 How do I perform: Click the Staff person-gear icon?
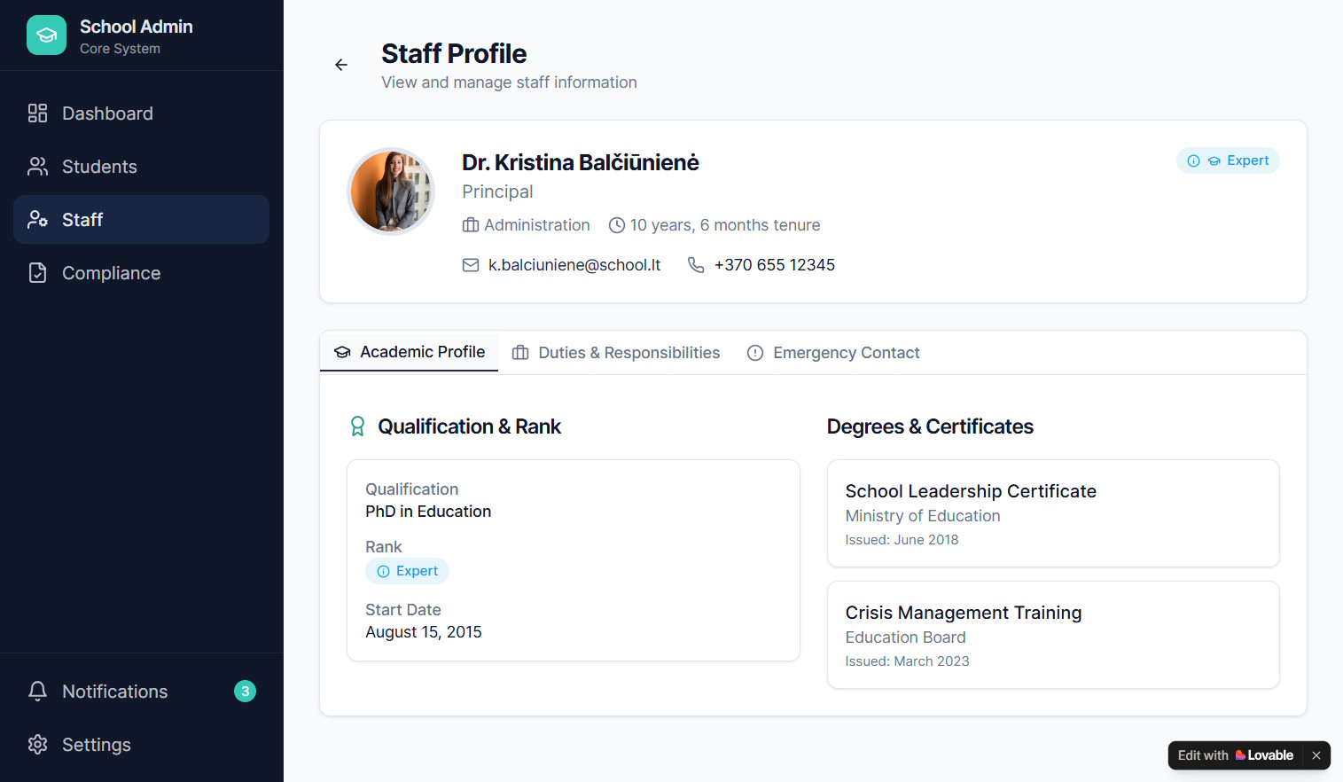(36, 219)
